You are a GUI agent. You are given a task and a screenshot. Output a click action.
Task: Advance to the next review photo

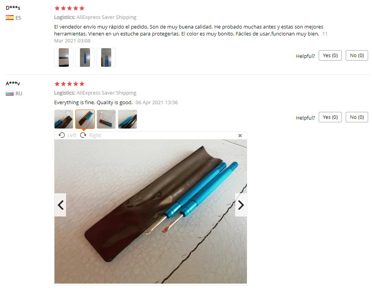pyautogui.click(x=241, y=205)
